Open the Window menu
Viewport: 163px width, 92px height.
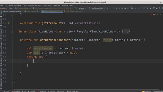pyautogui.click(x=65, y=5)
